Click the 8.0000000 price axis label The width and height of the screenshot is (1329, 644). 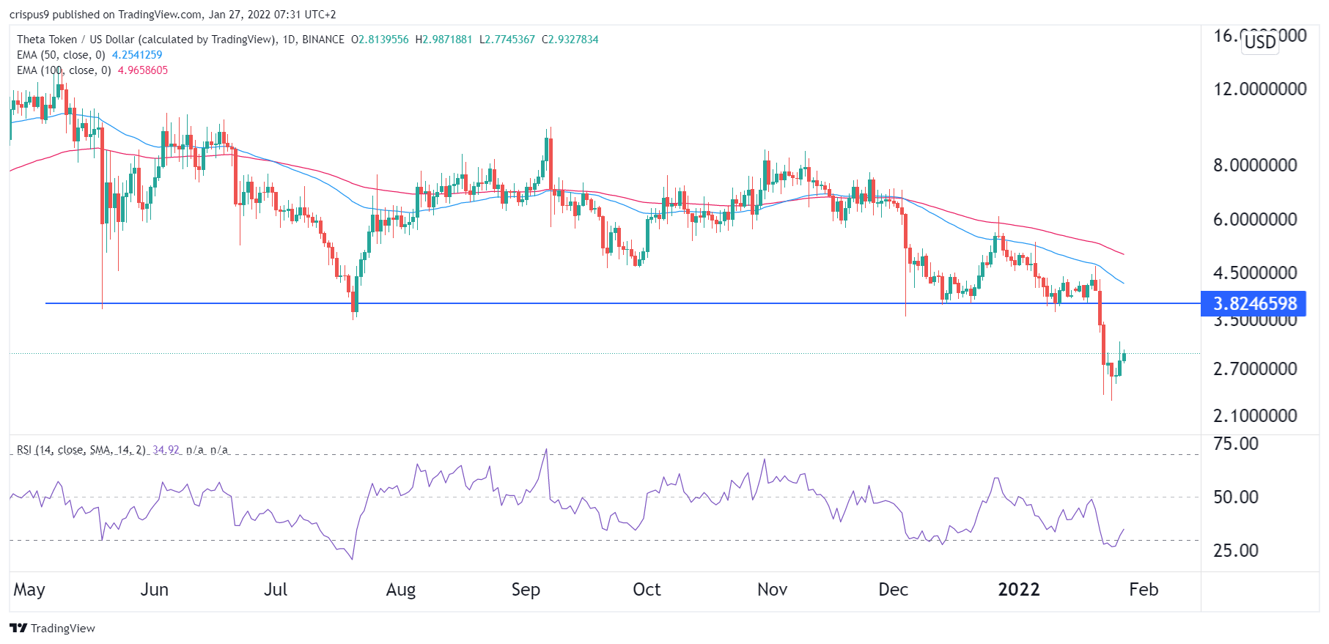(x=1255, y=165)
